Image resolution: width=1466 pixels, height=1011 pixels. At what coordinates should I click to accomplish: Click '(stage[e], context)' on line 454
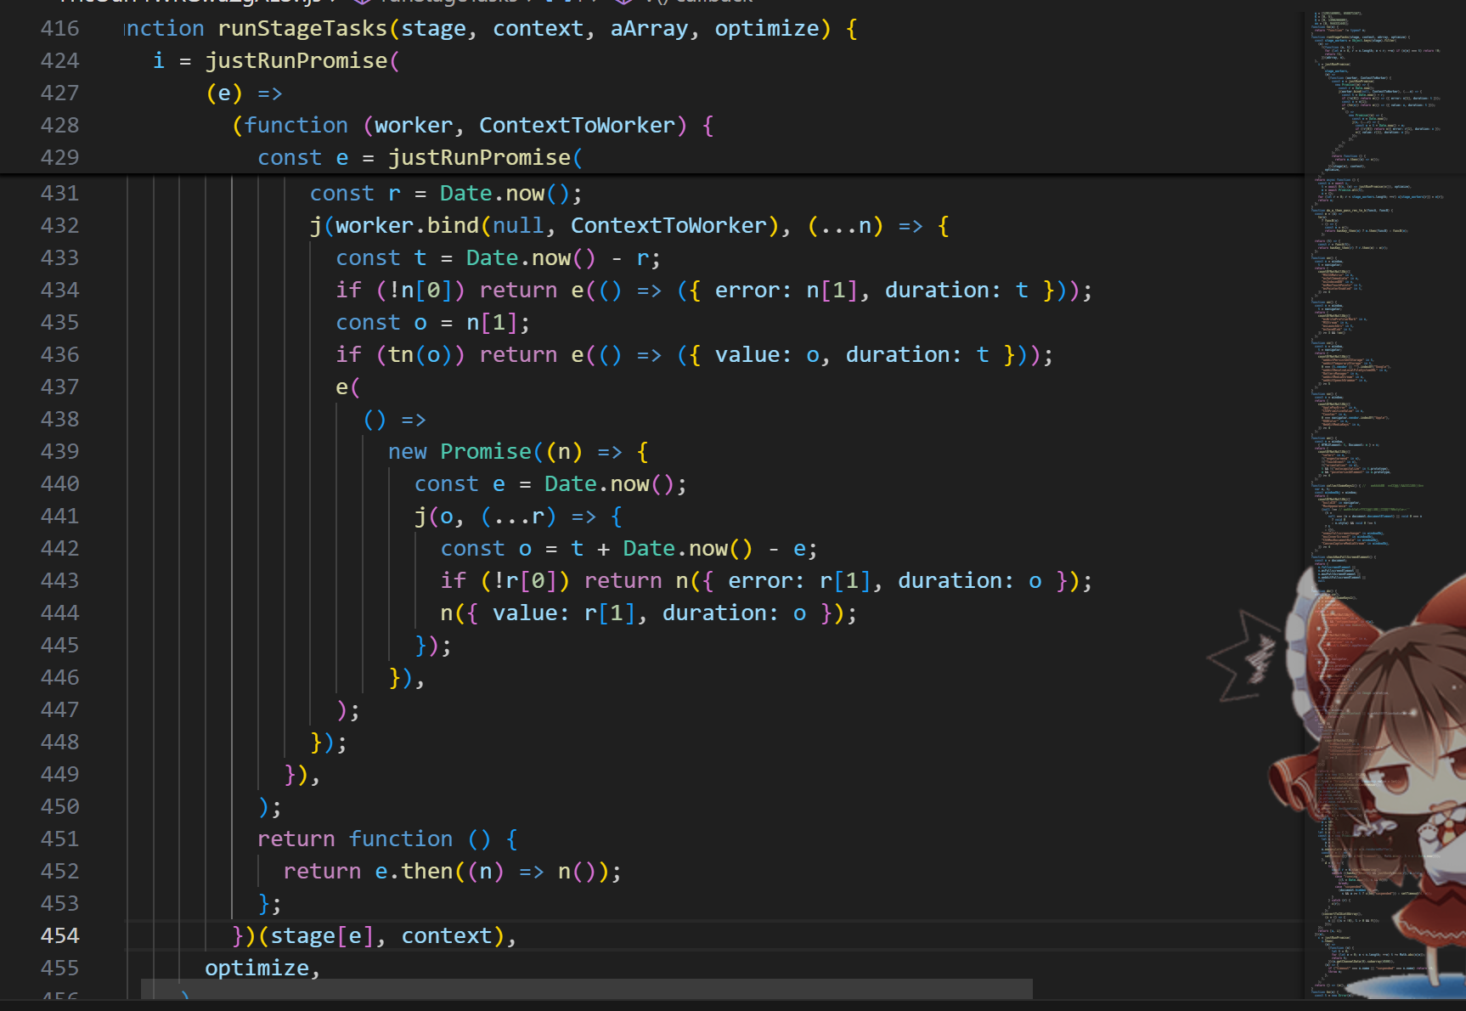point(381,936)
